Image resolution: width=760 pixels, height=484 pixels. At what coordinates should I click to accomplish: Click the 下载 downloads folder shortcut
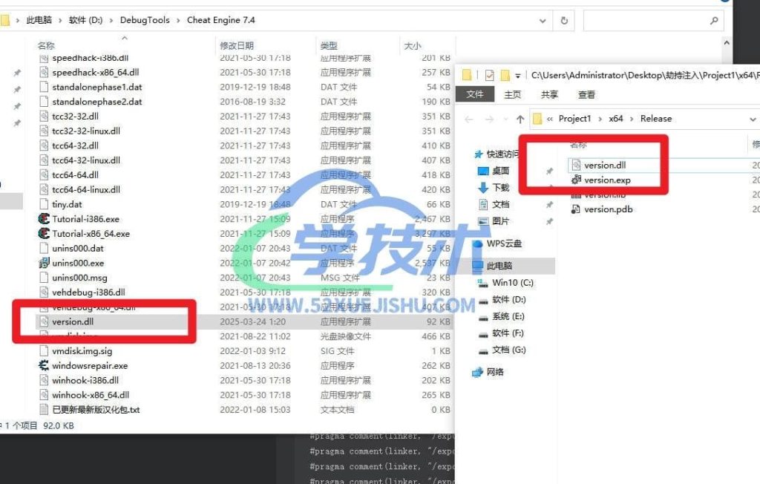501,188
